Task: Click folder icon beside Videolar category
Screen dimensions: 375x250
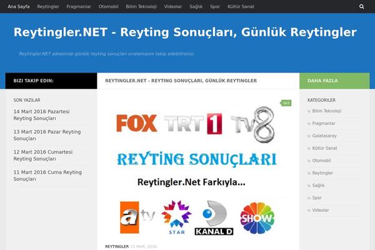Action: (x=309, y=211)
